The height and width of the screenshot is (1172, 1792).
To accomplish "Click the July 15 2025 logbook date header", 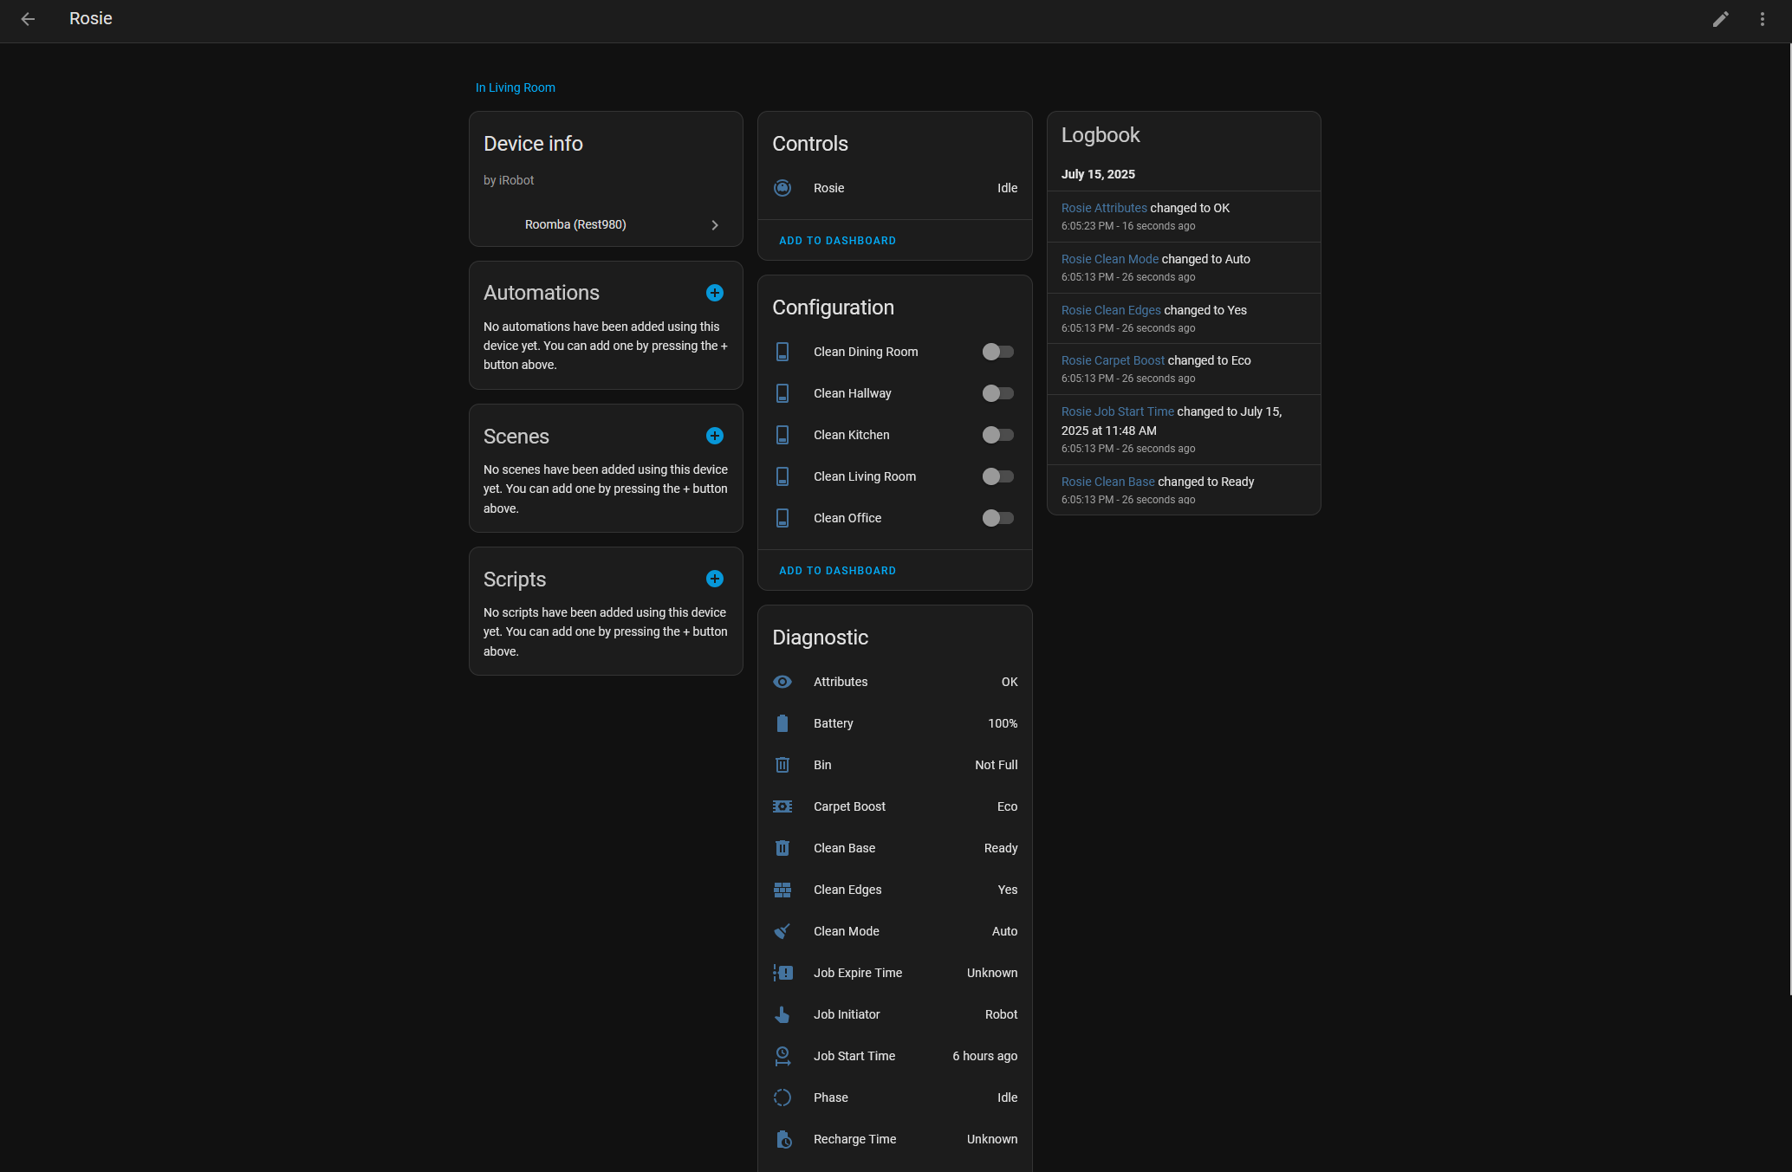I will (1098, 174).
